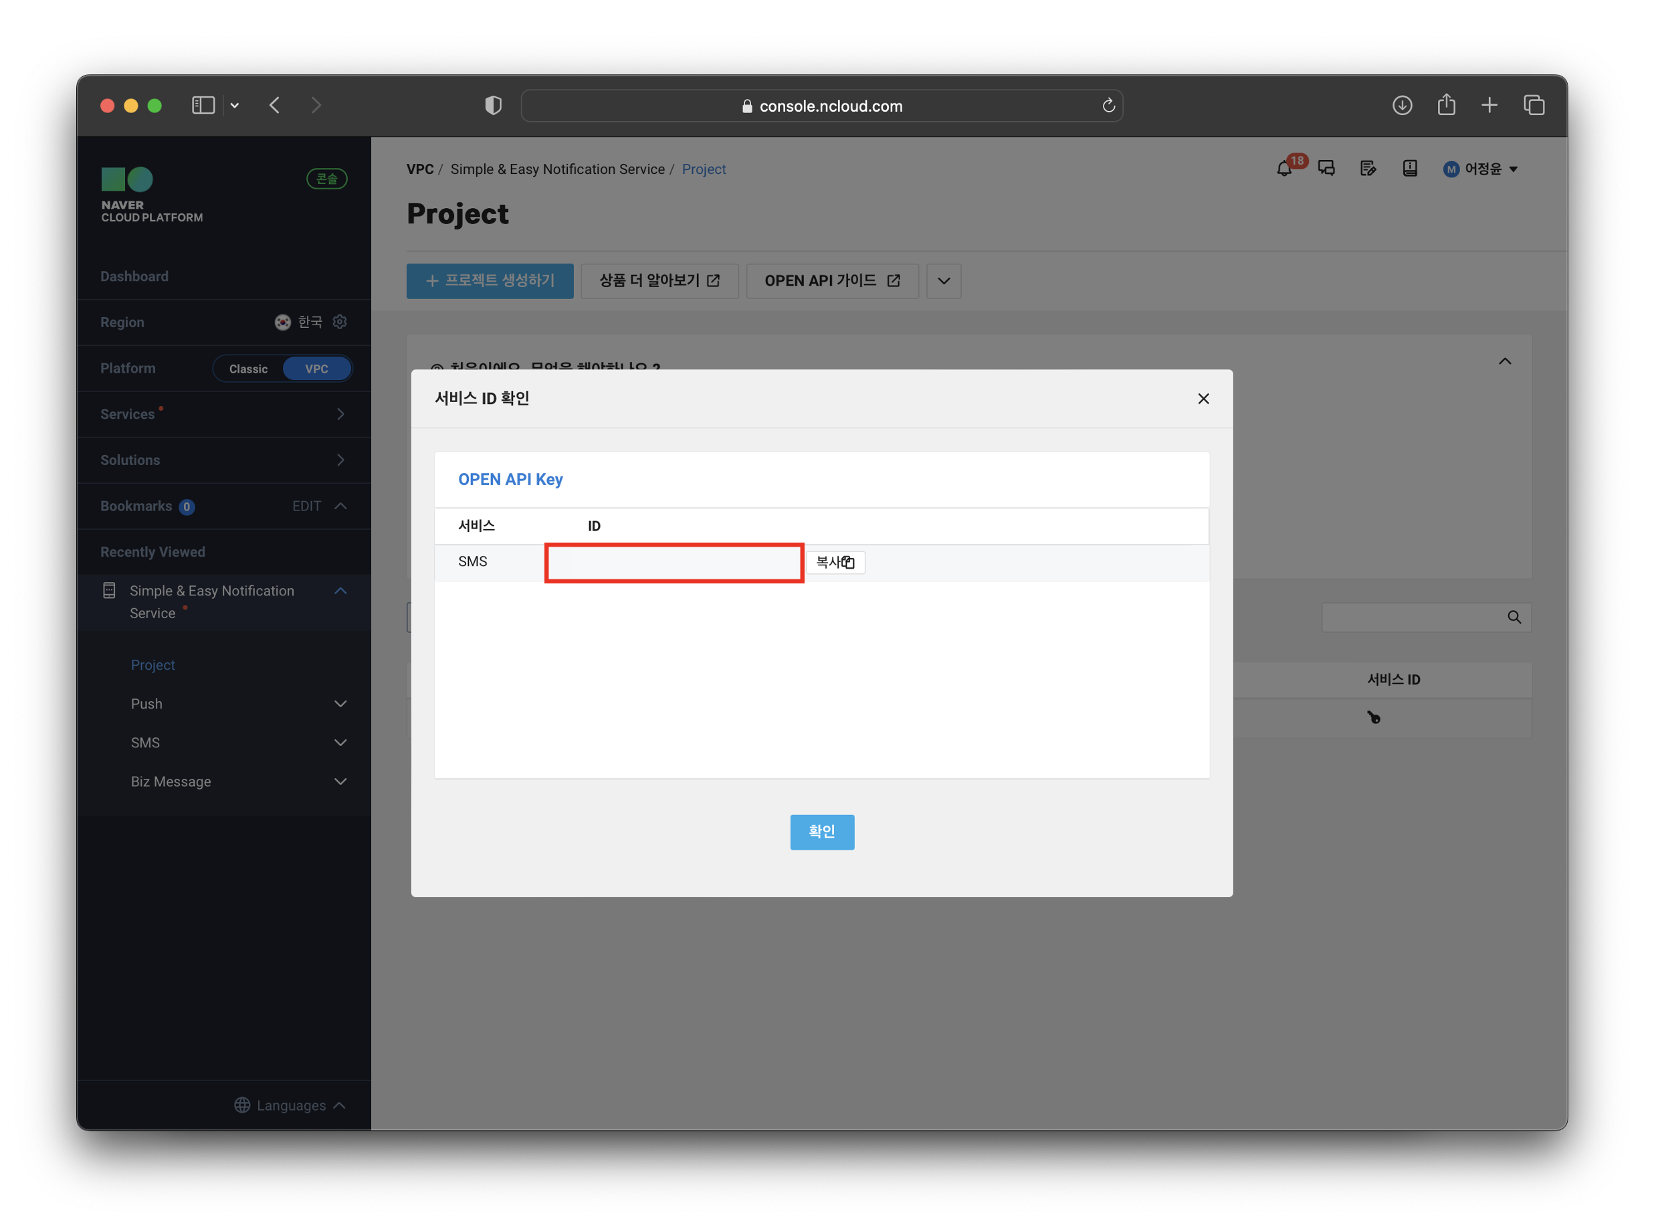Viewport: 1656px width, 1215px height.
Task: Click Safari's privacy shield icon
Action: pyautogui.click(x=494, y=106)
